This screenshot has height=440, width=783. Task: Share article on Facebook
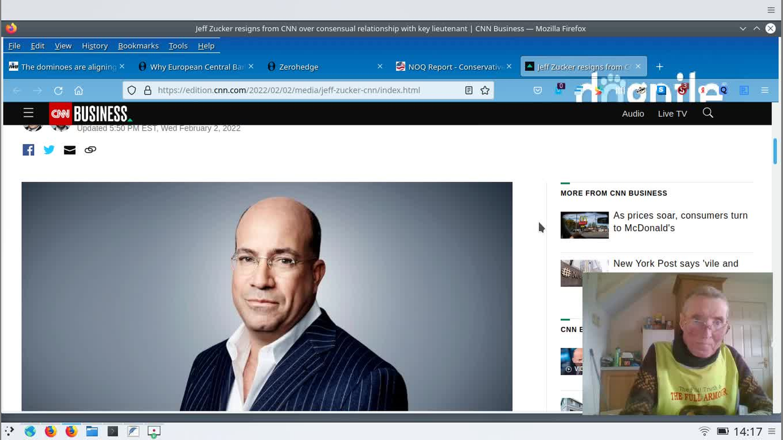(x=28, y=150)
